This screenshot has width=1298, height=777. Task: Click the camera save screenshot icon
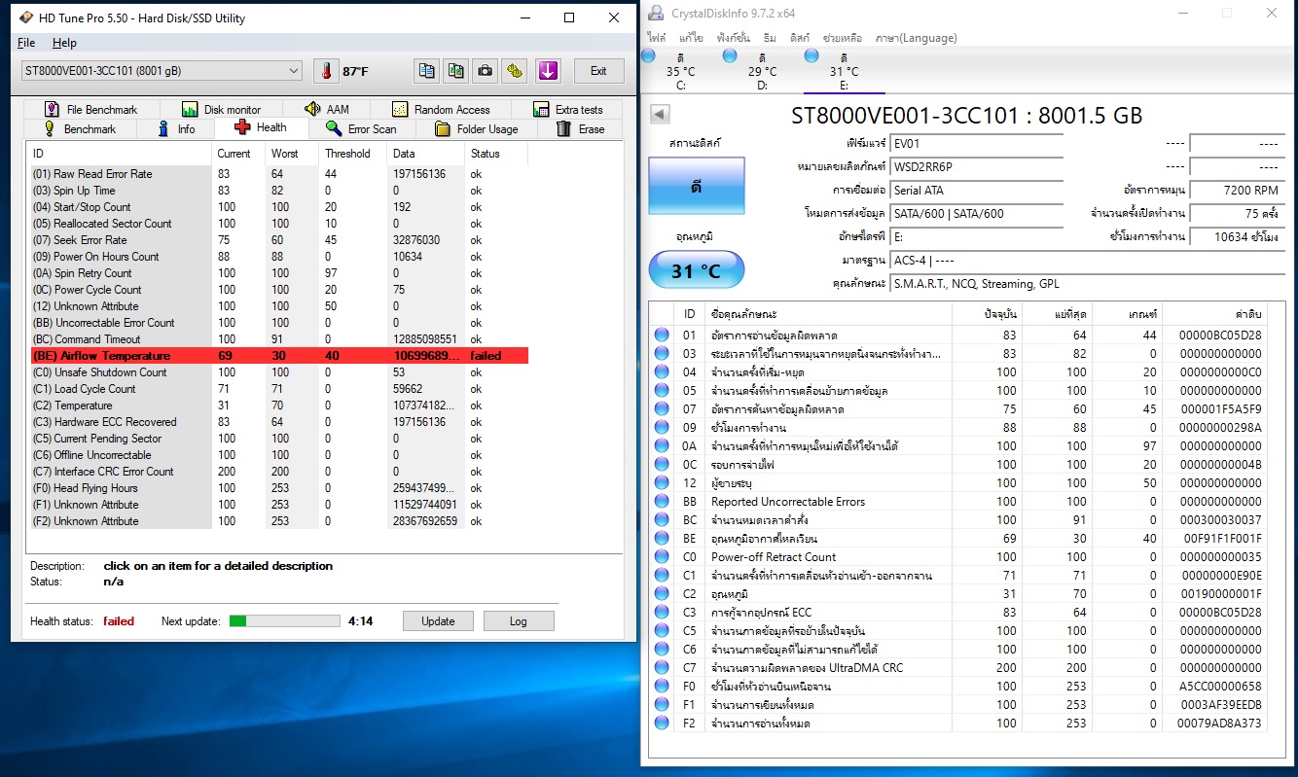(486, 71)
